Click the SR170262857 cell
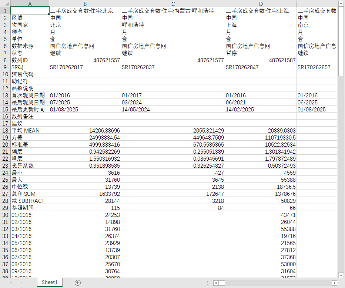Viewport: 345px width, 288px height. (x=317, y=67)
